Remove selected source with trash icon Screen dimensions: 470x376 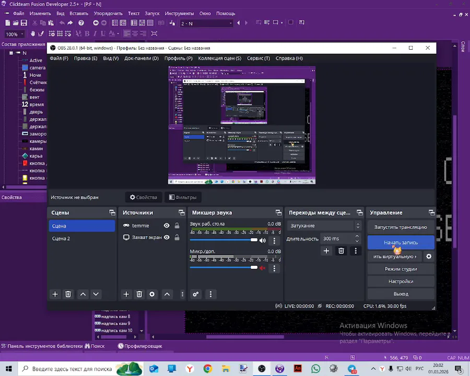(x=139, y=294)
